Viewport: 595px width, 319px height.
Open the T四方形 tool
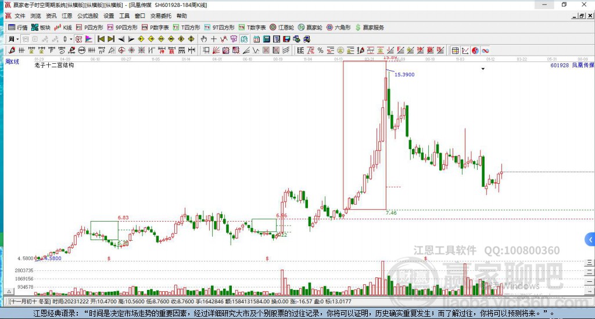[x=187, y=27]
